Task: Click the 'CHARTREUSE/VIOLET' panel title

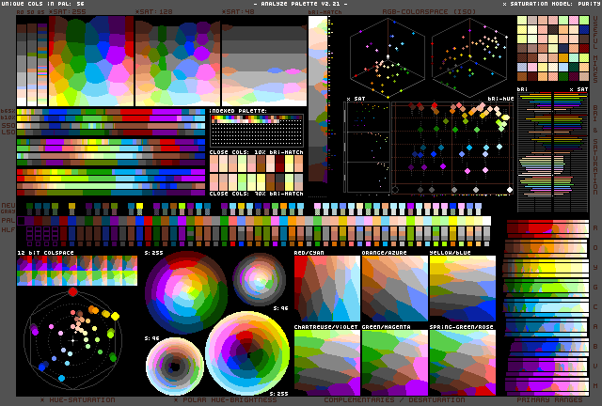Action: tap(326, 327)
